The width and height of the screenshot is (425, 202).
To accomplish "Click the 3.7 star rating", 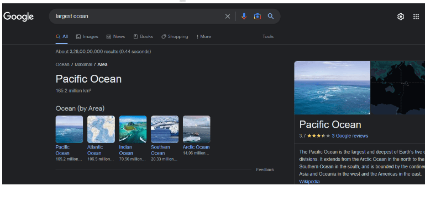I will click(x=314, y=136).
